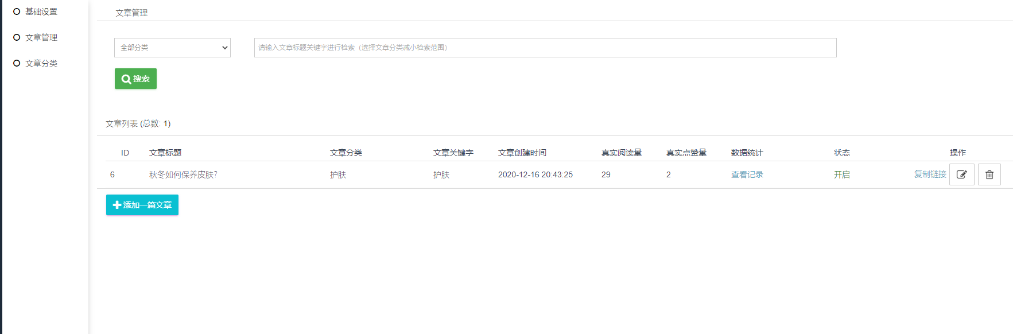Viewport: 1013px width, 334px height.
Task: Click the edit icon for article 6
Action: click(962, 174)
